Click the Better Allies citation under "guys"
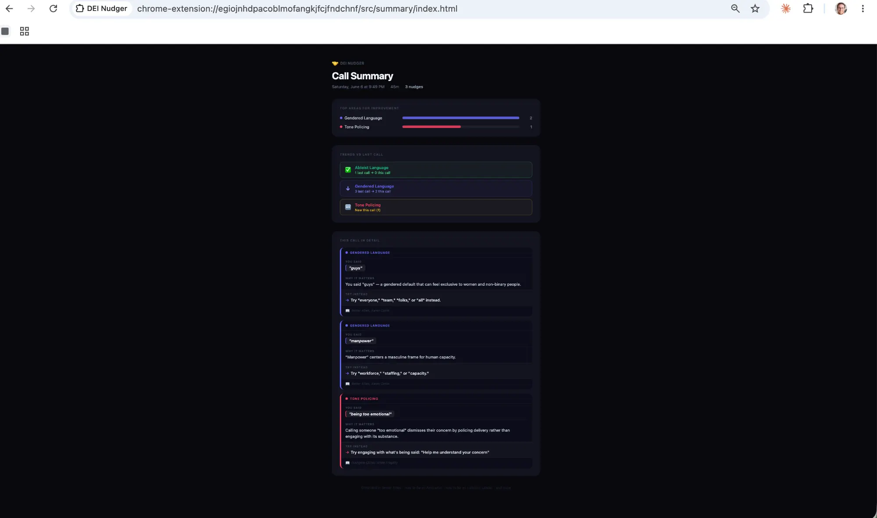Screen dimensions: 877x518 tap(370, 311)
